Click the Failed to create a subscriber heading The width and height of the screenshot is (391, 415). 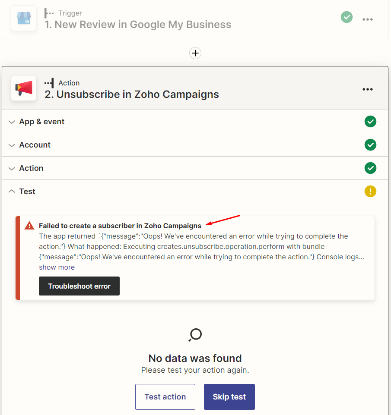[x=120, y=226]
